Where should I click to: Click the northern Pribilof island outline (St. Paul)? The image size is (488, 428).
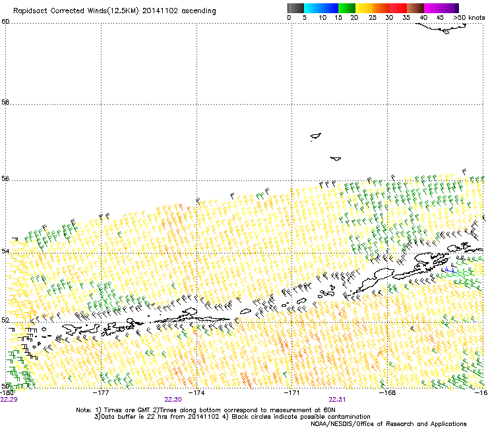click(316, 136)
